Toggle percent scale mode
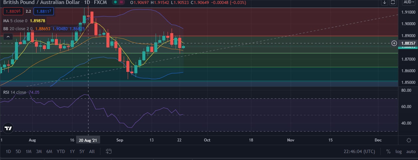The image size is (418, 160). pyautogui.click(x=388, y=151)
